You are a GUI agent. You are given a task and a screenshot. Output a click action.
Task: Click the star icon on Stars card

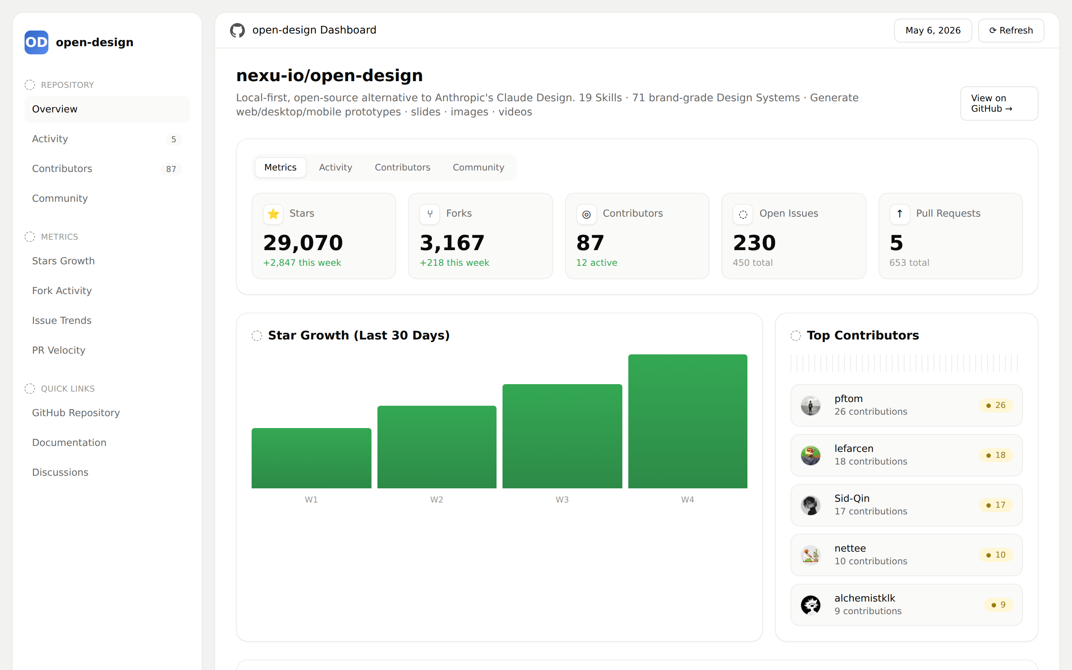273,214
